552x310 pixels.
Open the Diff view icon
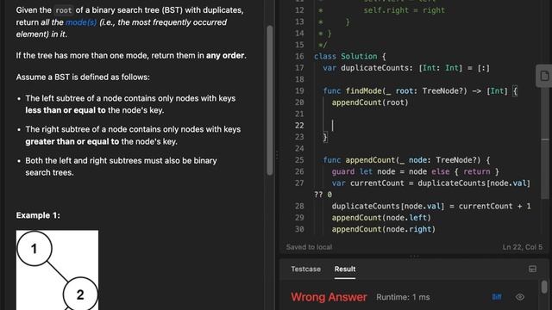(497, 297)
